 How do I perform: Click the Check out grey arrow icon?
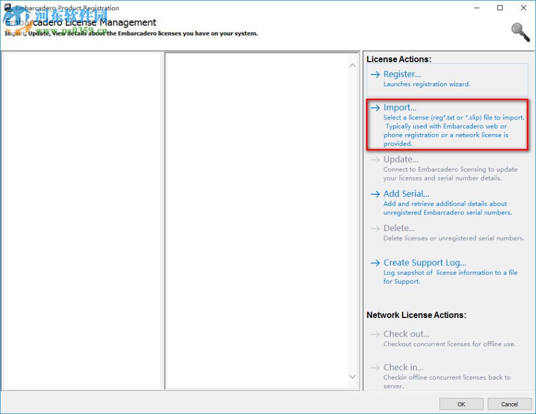point(375,334)
